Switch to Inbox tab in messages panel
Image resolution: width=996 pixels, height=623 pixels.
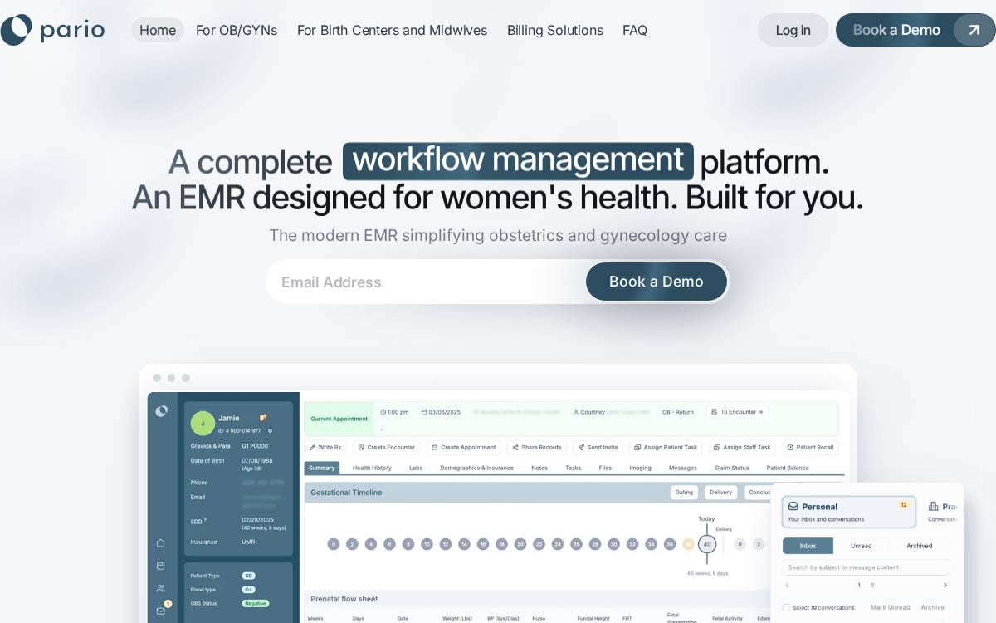pos(808,546)
